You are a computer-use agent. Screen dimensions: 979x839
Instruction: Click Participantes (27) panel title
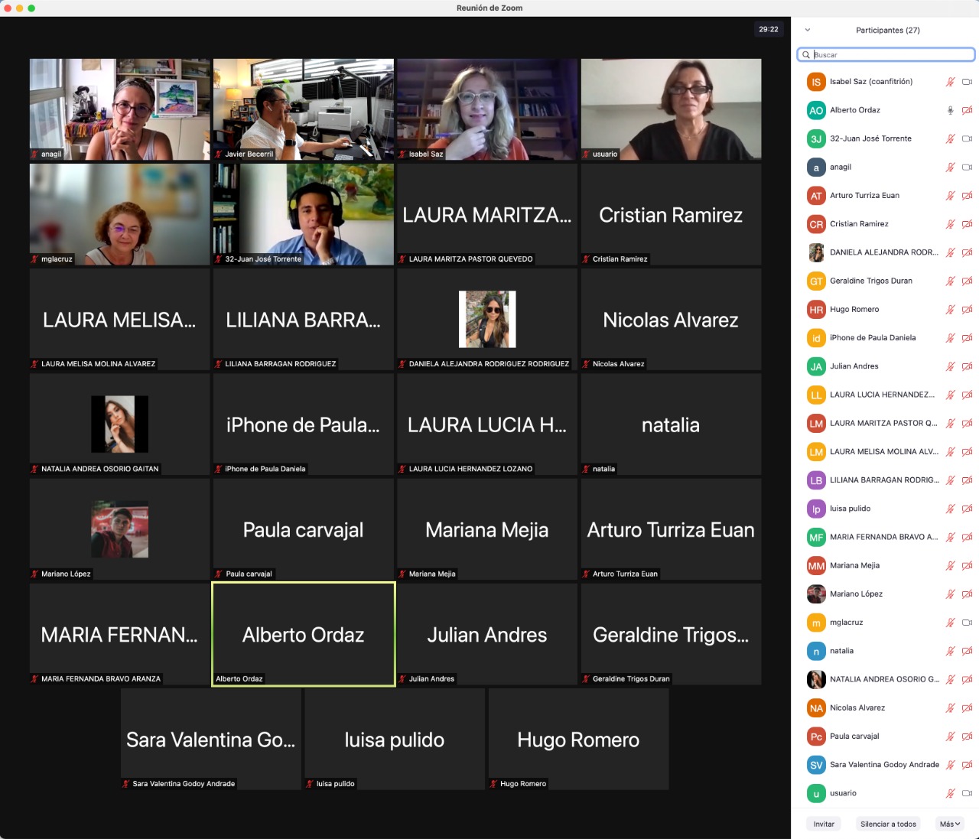pyautogui.click(x=888, y=31)
